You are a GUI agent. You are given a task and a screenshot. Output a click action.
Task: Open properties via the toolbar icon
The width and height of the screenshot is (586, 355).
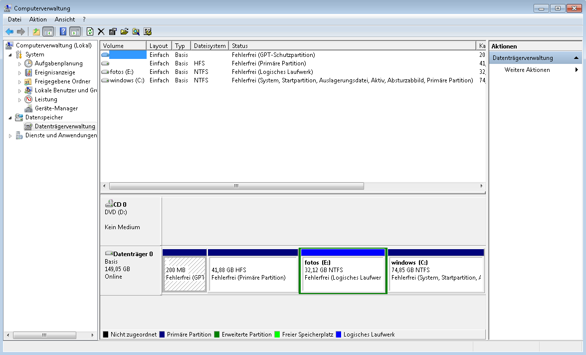coord(113,32)
